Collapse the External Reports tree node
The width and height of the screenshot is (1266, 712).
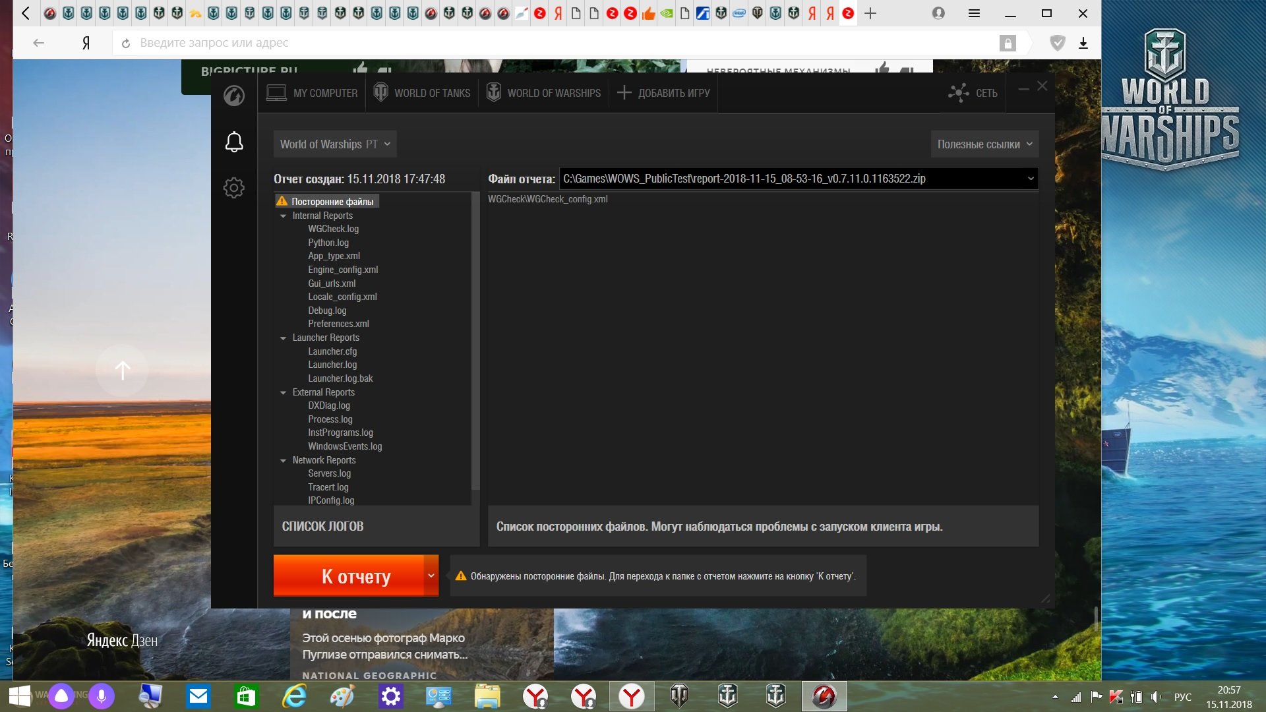click(x=283, y=393)
